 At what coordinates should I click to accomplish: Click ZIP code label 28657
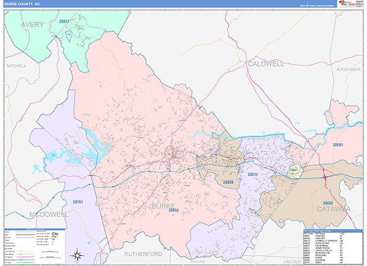pos(64,21)
